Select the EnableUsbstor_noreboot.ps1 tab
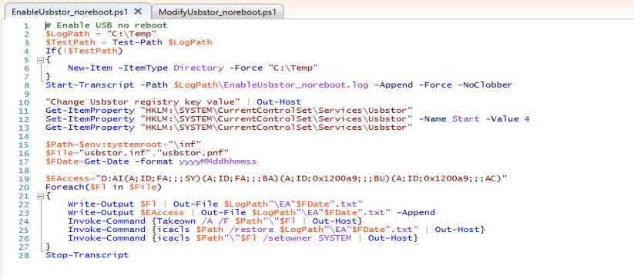The height and width of the screenshot is (279, 634). point(69,12)
